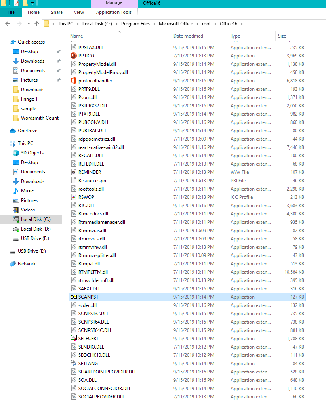Click the Up one level arrow

[x=37, y=24]
